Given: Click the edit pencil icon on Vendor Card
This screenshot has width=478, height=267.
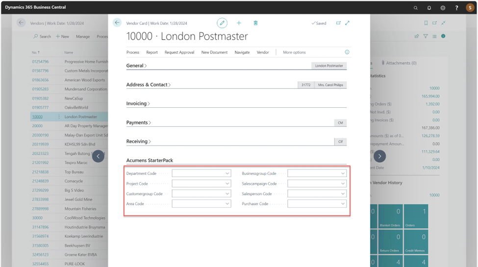Looking at the screenshot, I should (222, 23).
